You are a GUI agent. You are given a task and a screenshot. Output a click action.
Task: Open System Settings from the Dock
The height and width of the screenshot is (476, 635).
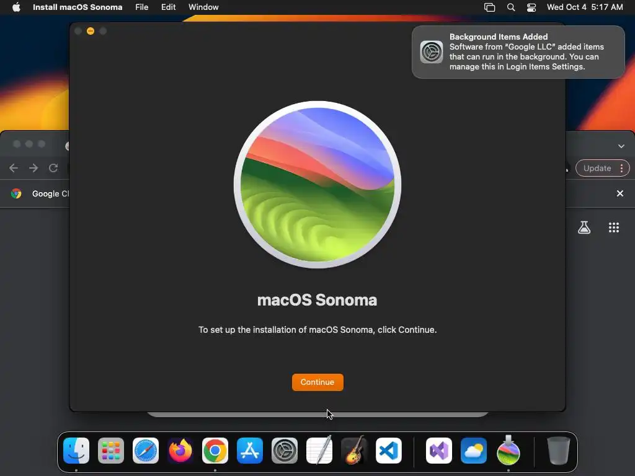coord(284,451)
